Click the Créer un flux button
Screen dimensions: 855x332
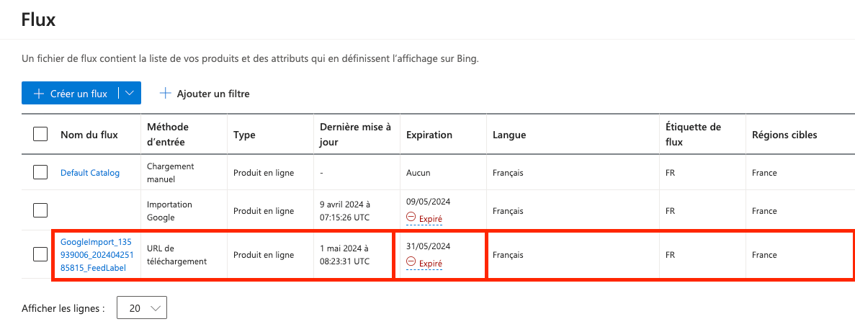coord(70,93)
